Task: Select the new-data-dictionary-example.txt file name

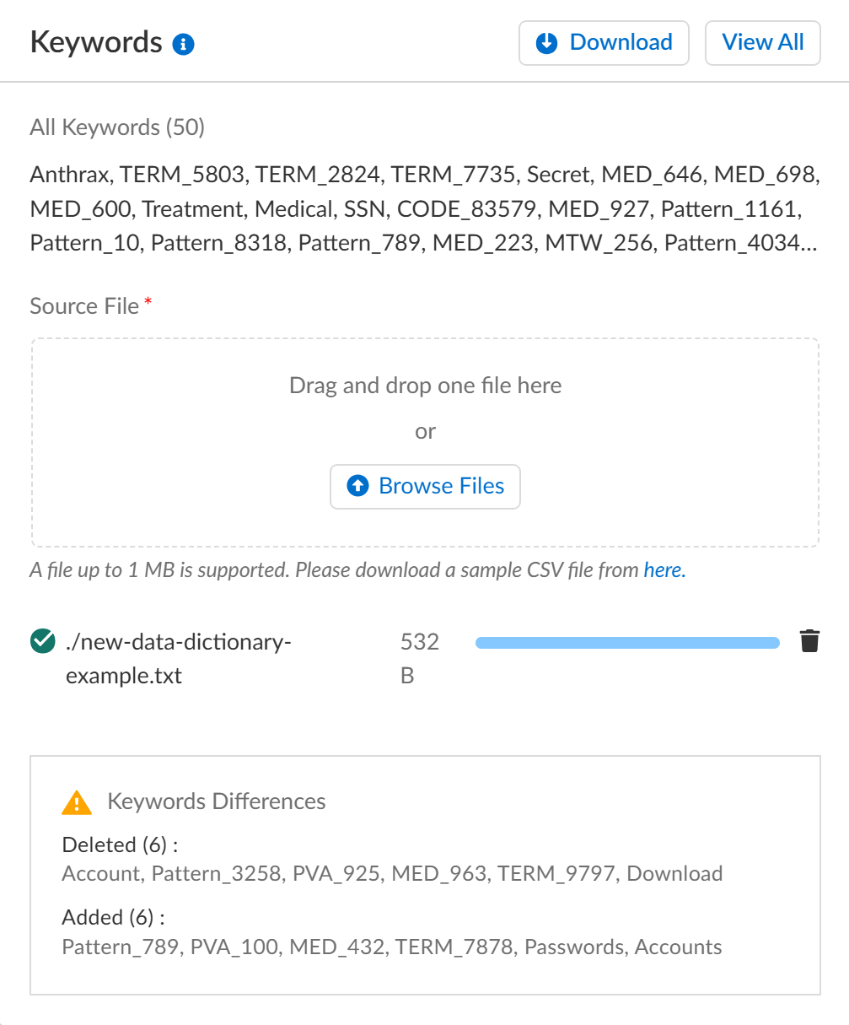Action: pyautogui.click(x=177, y=658)
